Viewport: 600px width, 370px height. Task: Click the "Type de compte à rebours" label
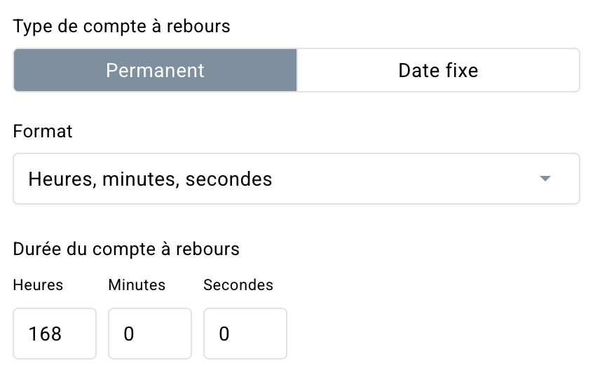tap(122, 27)
